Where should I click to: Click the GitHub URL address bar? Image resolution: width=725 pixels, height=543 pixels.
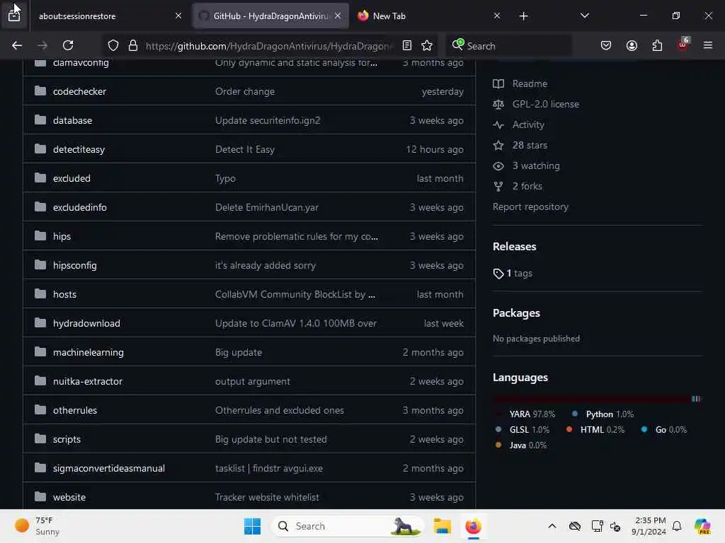tap(268, 46)
